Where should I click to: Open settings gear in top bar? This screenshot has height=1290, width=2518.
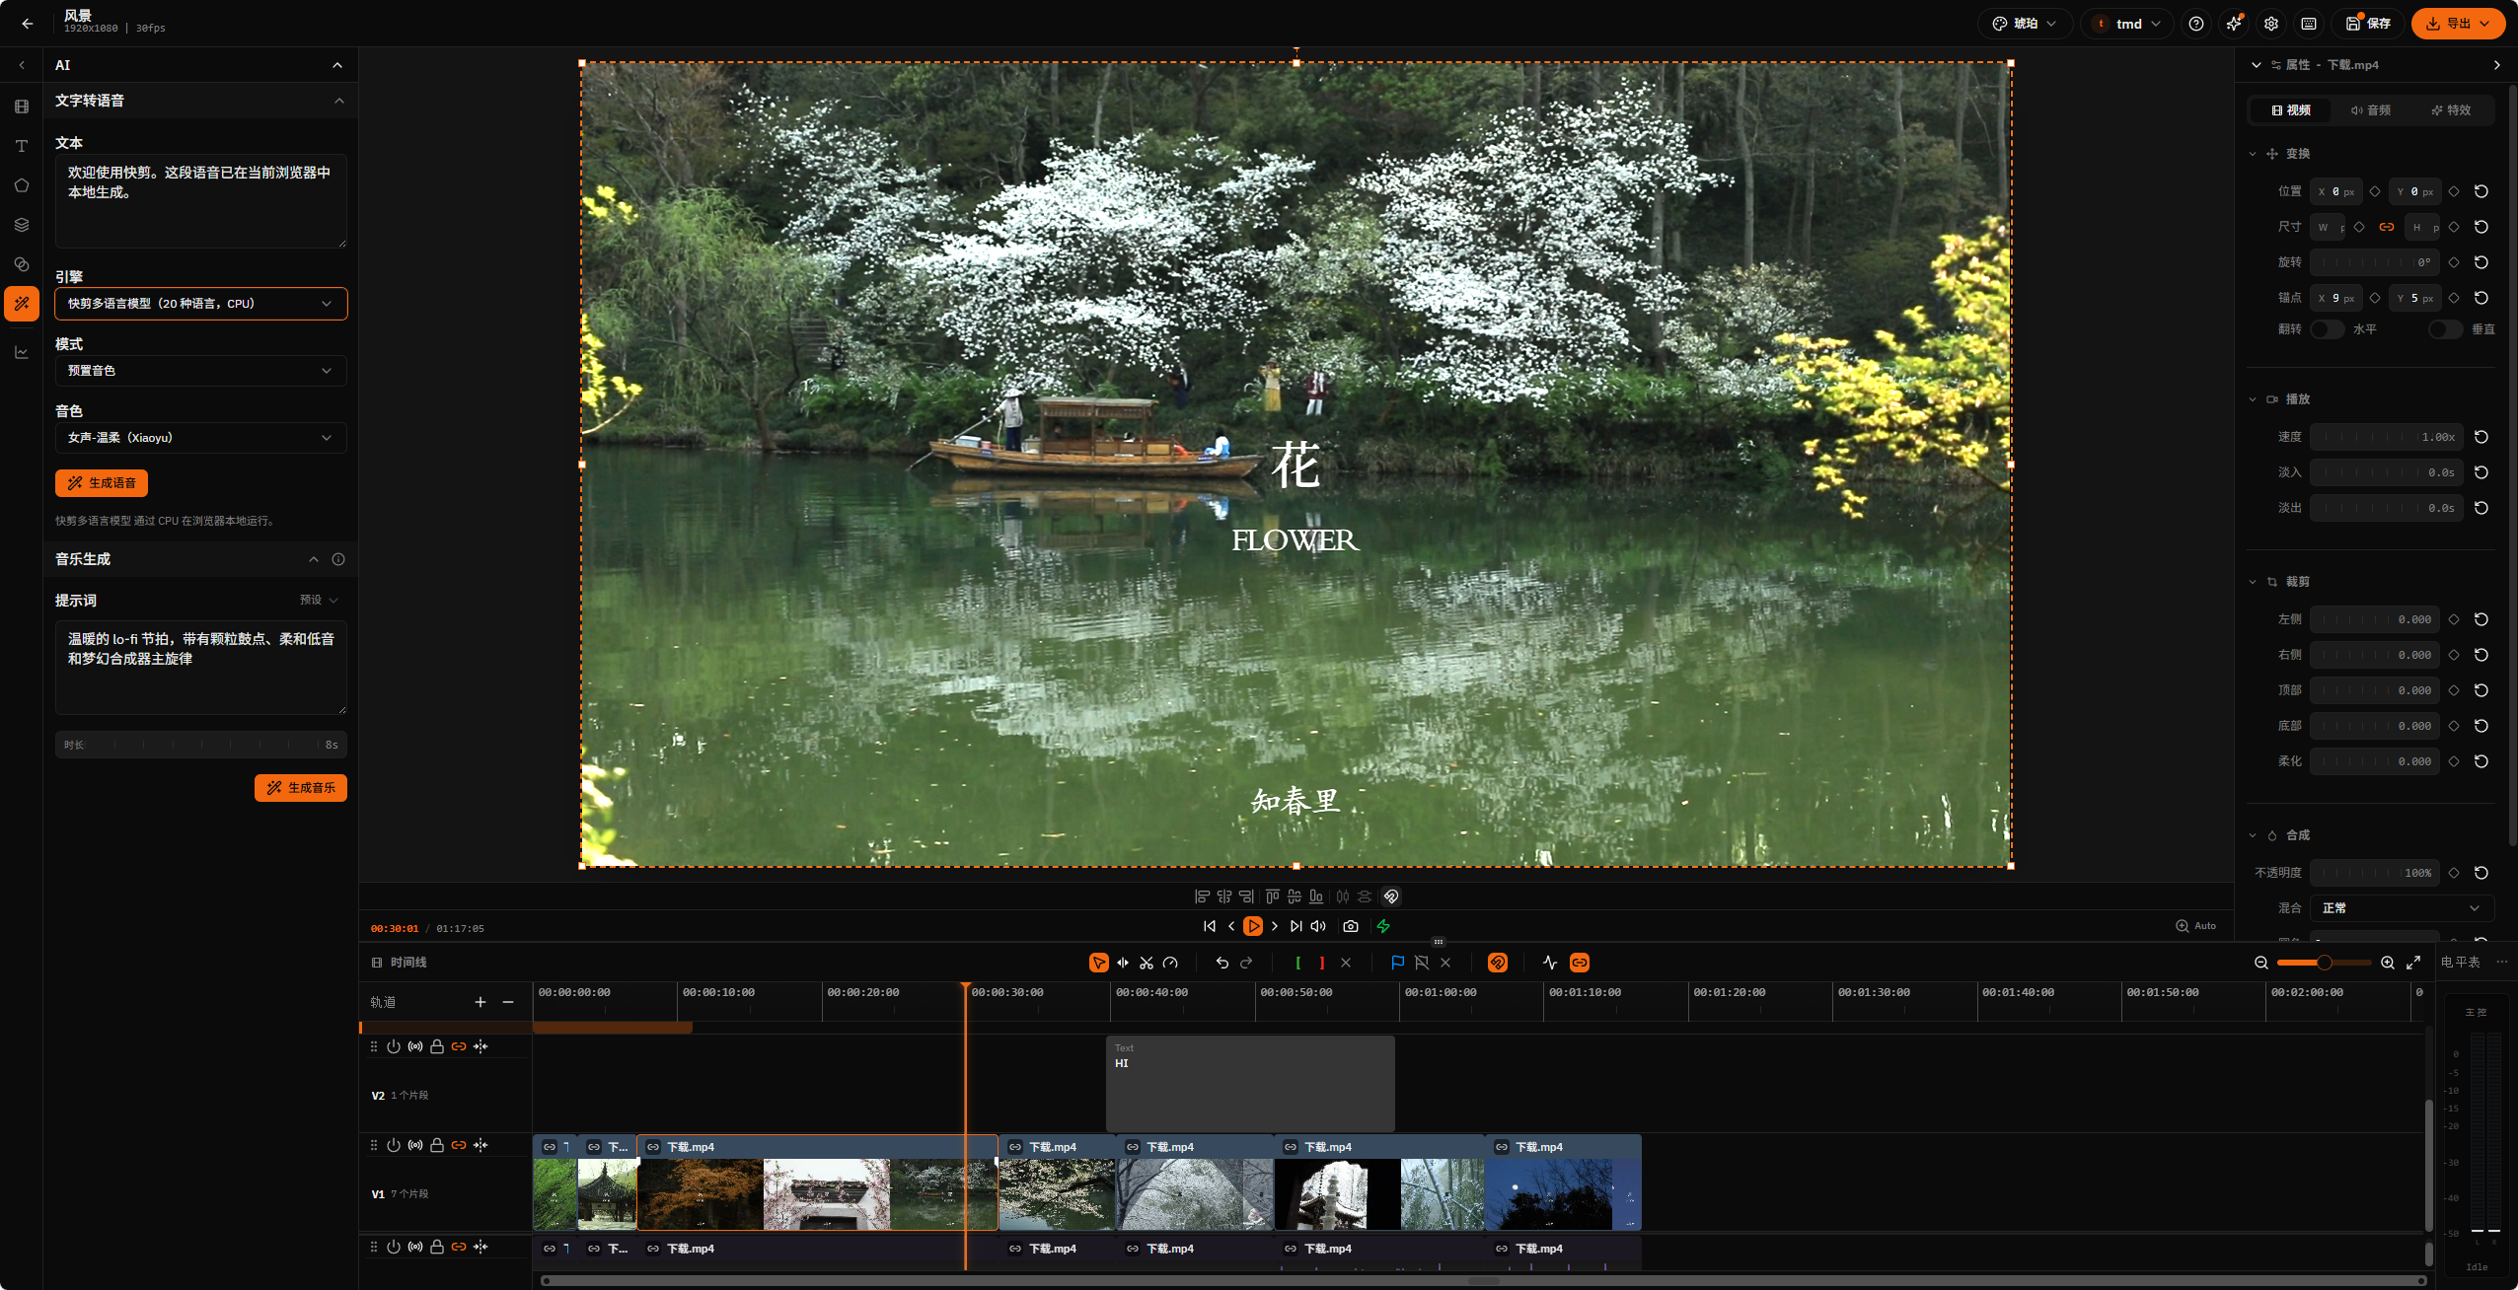click(2271, 24)
